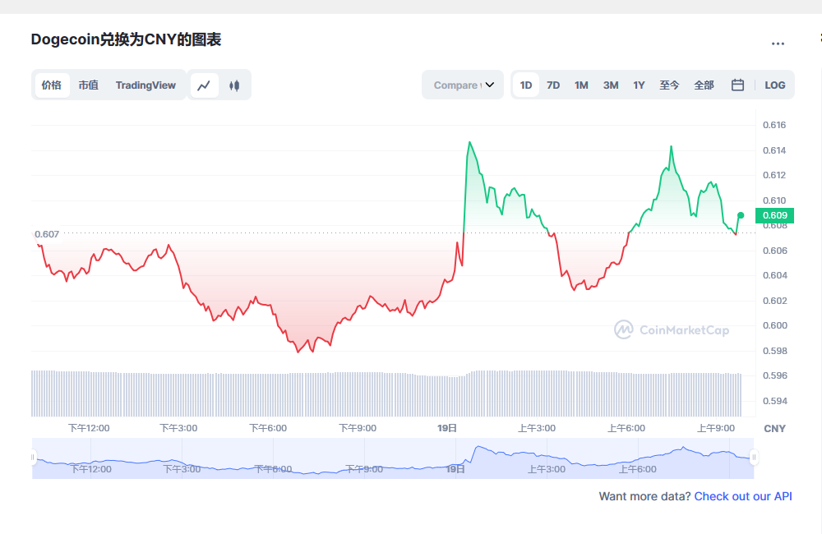Click the 0.607 opening price label
Viewport: 822px width, 534px height.
tap(47, 234)
